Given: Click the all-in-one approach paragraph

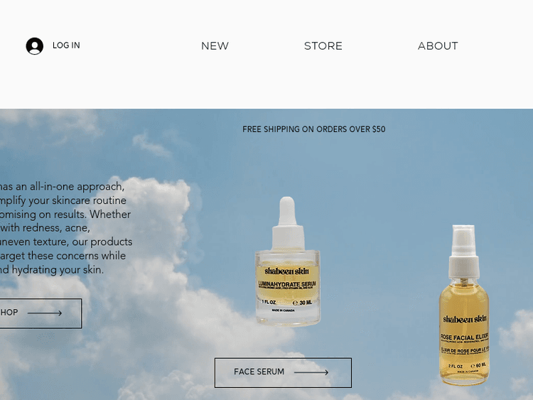Looking at the screenshot, I should pyautogui.click(x=66, y=228).
